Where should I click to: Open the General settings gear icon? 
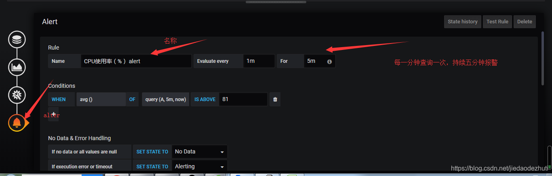[x=17, y=95]
